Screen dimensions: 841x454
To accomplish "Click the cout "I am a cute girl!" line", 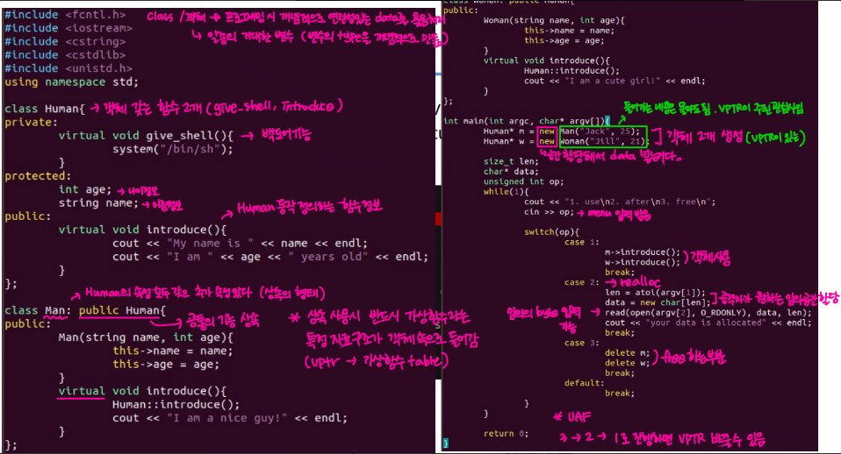I will [x=615, y=81].
